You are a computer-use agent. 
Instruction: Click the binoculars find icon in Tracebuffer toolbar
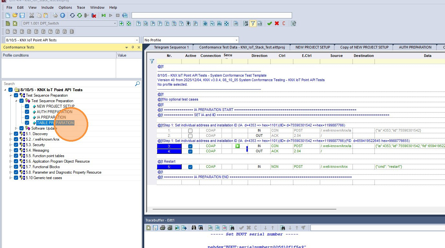click(194, 228)
